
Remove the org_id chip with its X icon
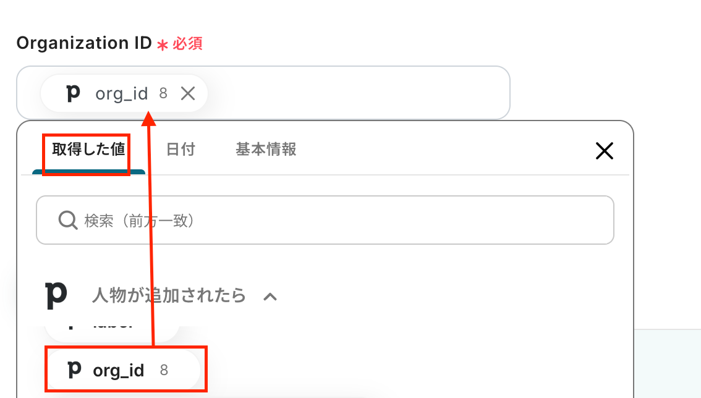click(x=188, y=93)
